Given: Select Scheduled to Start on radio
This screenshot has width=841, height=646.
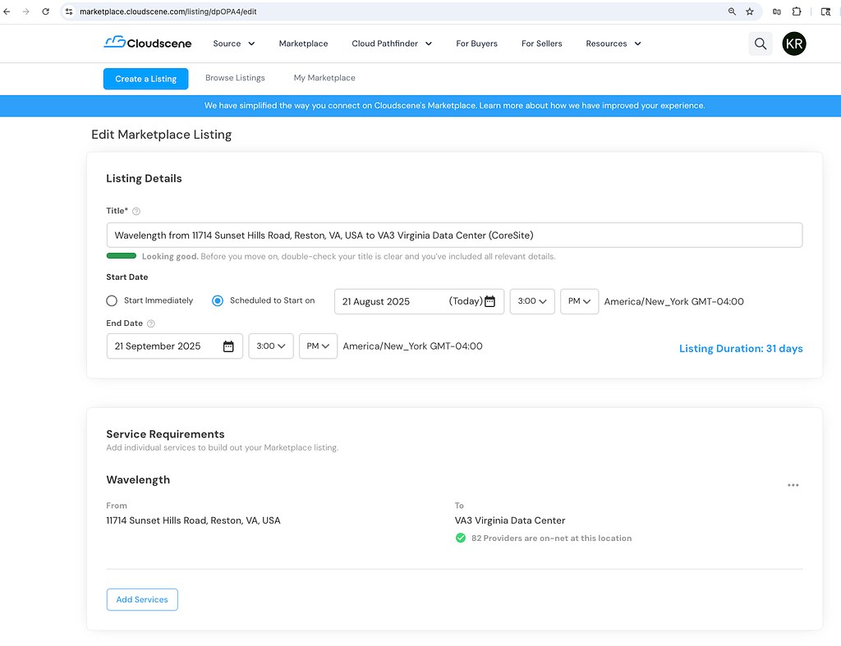Looking at the screenshot, I should tap(217, 300).
